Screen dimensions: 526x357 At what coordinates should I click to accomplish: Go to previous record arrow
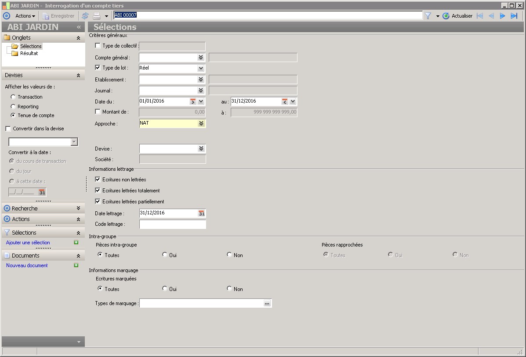[x=491, y=16]
